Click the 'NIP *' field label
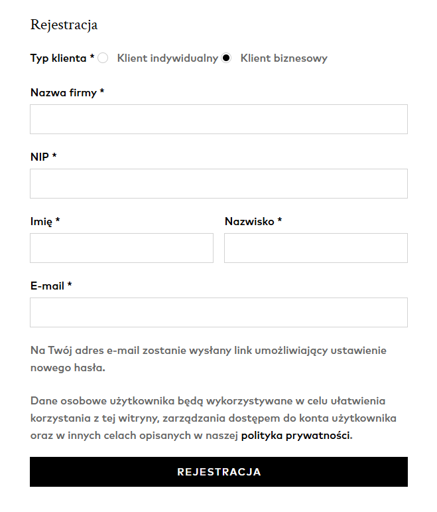 pyautogui.click(x=43, y=157)
